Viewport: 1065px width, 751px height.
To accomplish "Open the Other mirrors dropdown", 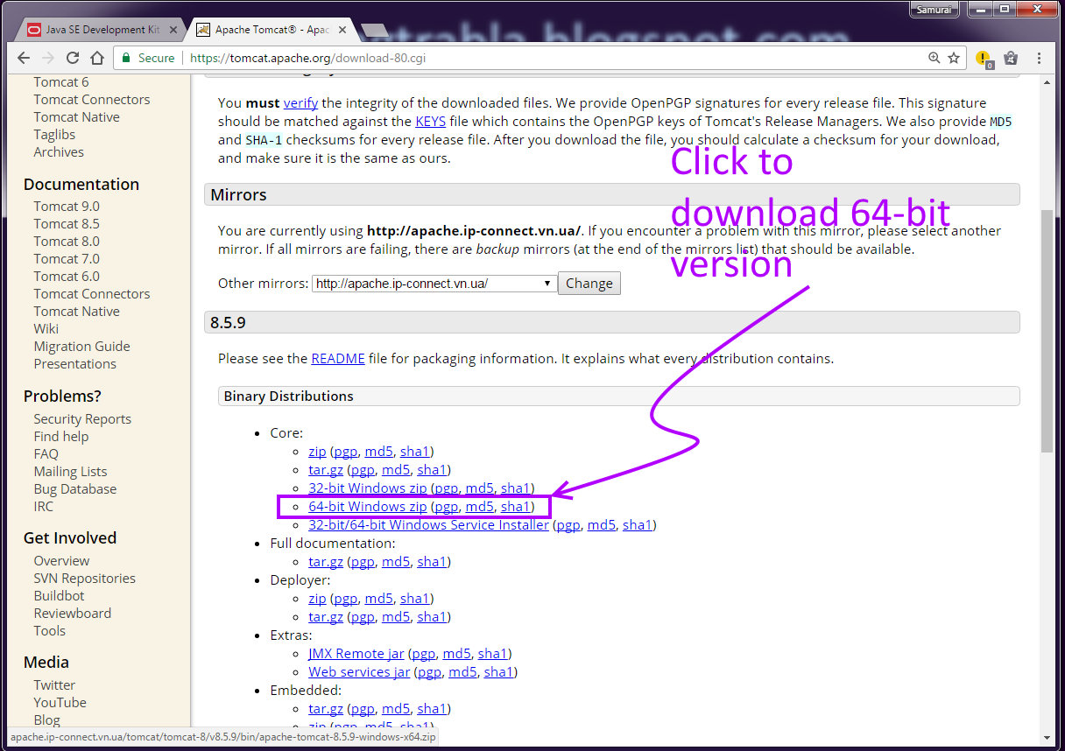I will tap(434, 284).
